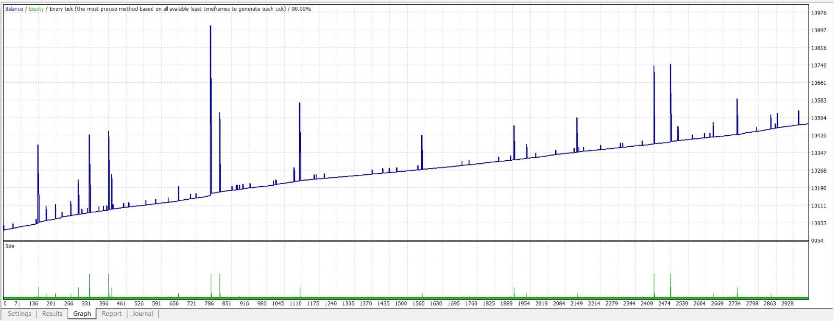
Task: Open the Results tab
Action: [52, 314]
